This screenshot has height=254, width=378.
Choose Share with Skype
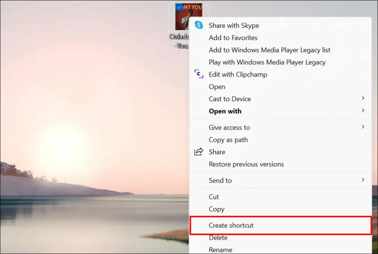[x=281, y=25]
